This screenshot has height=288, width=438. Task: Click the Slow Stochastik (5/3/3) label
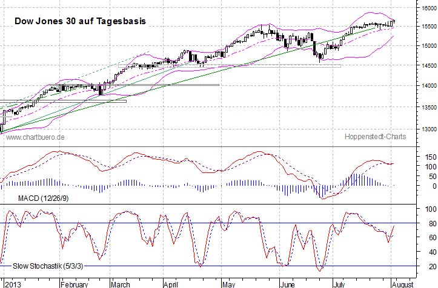48,266
